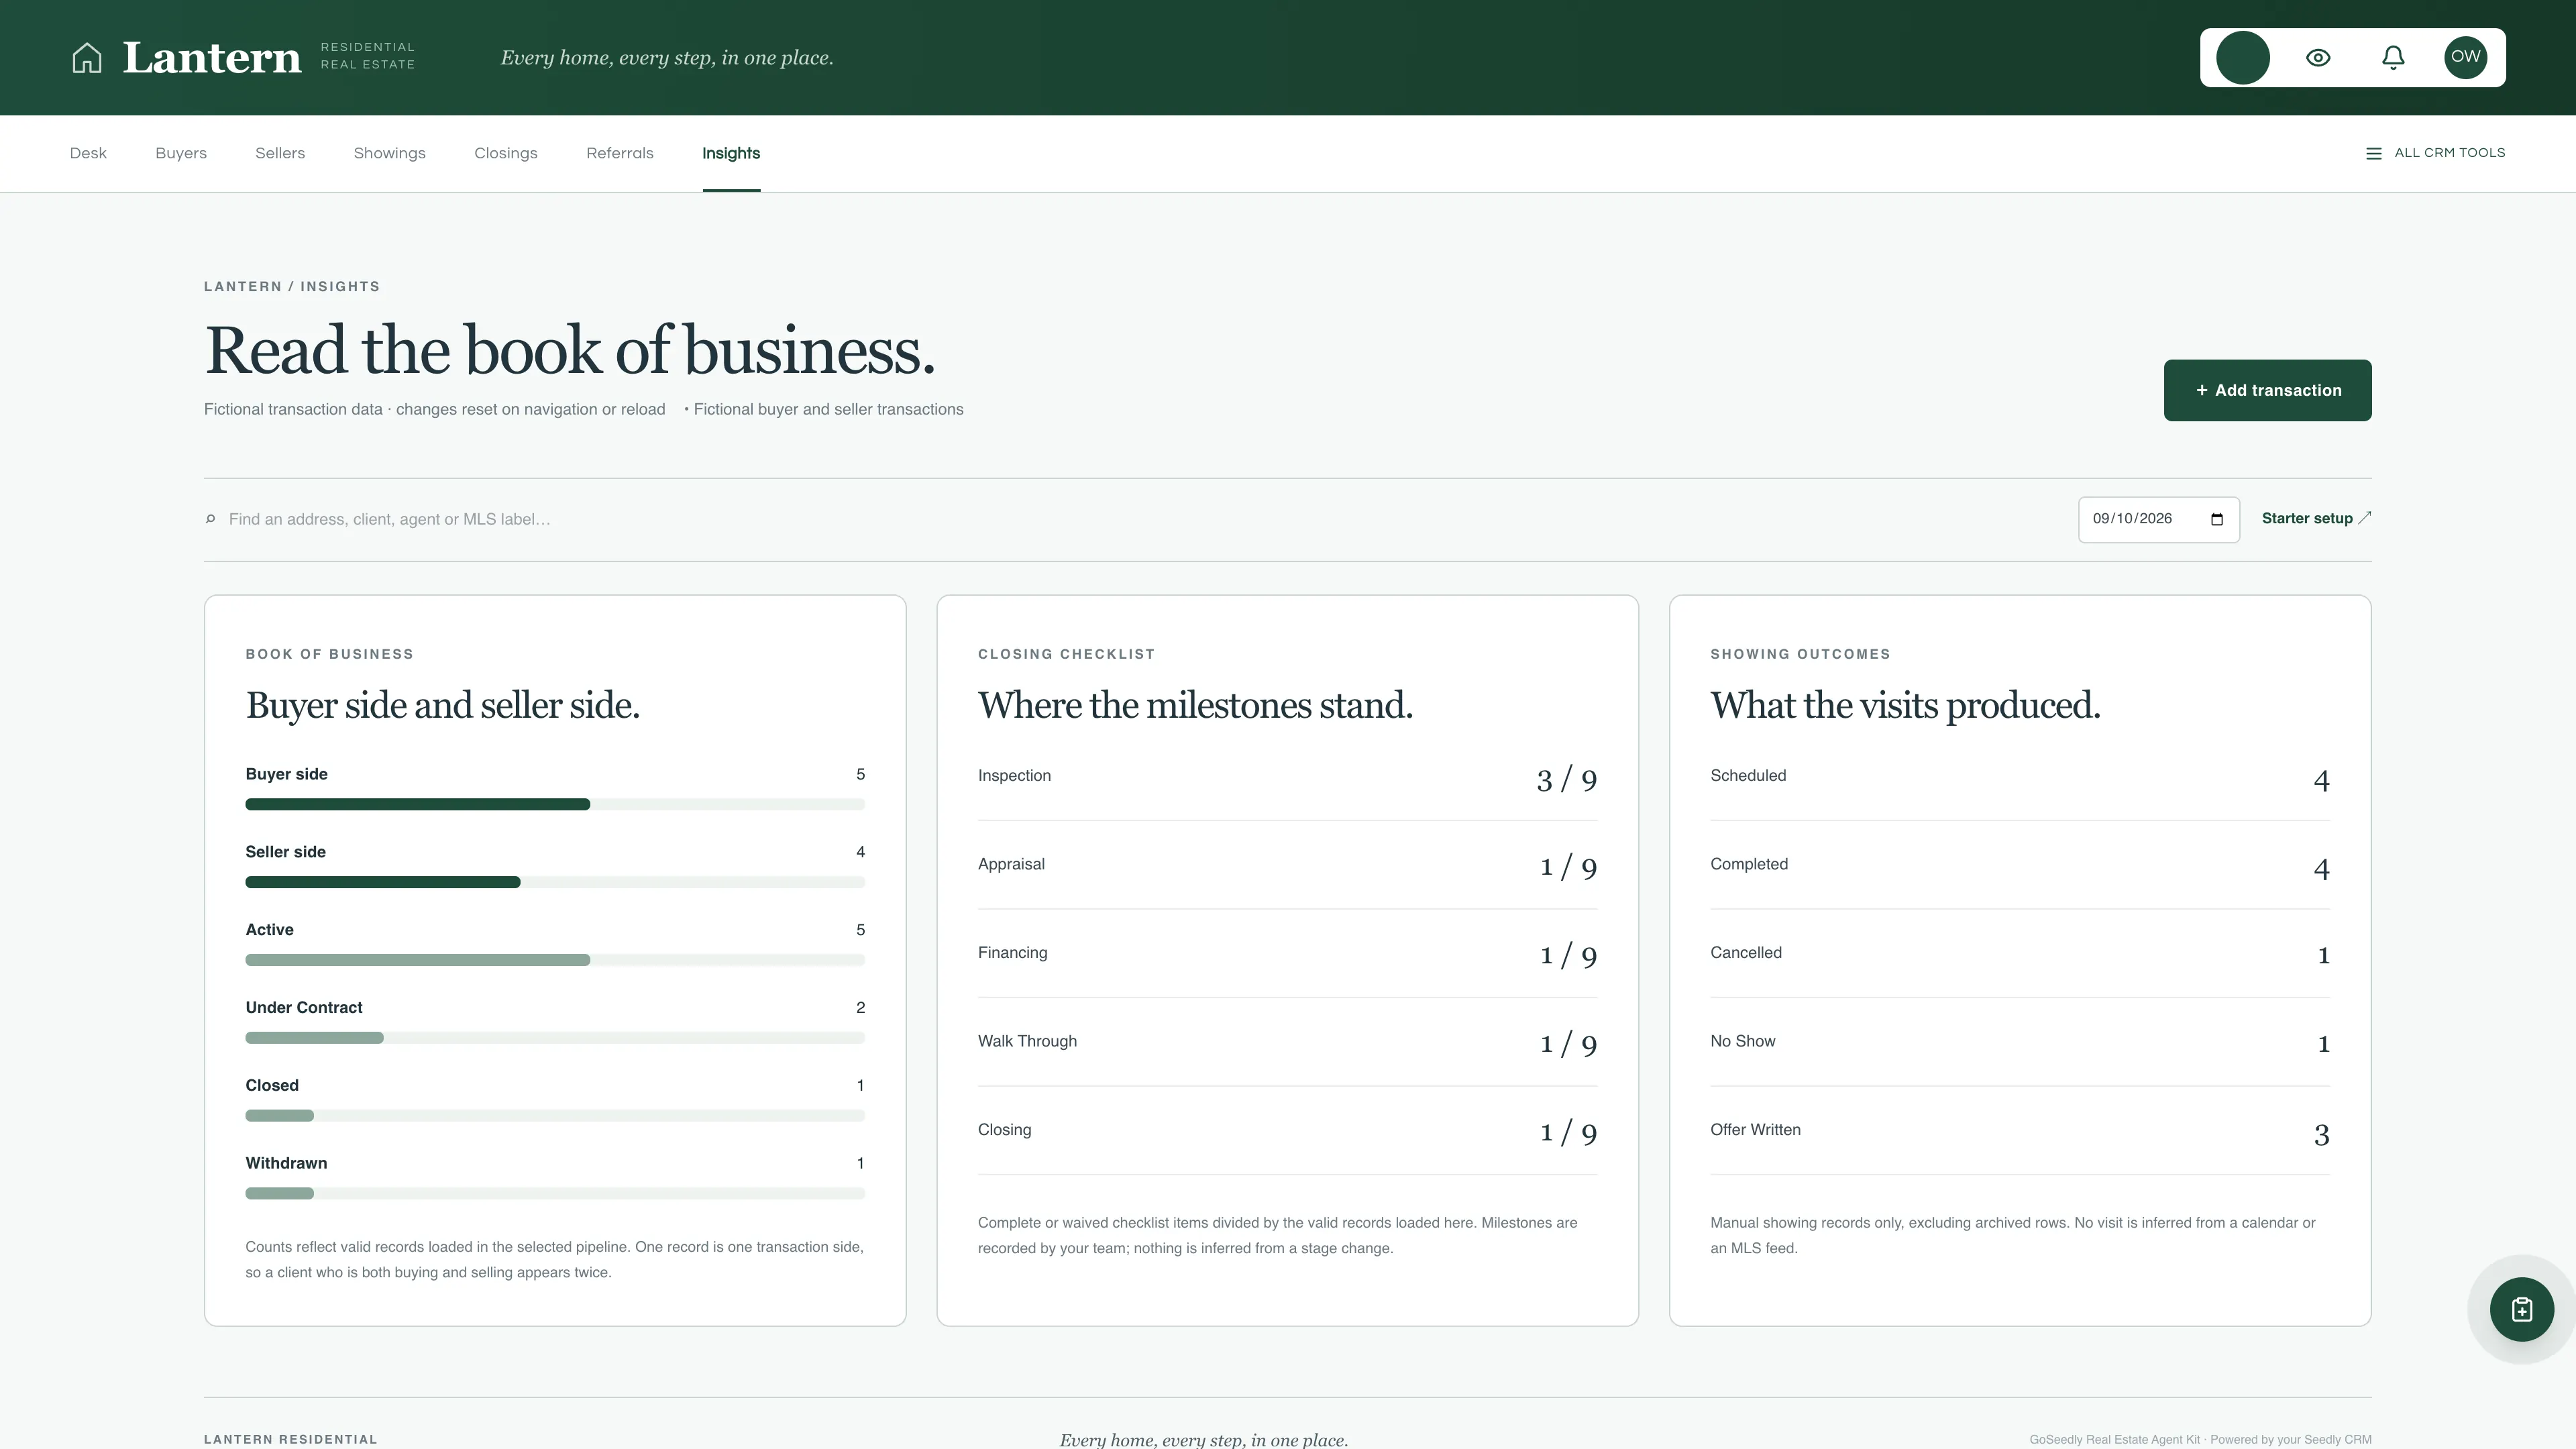Image resolution: width=2576 pixels, height=1449 pixels.
Task: Click the LANTERN / INSIGHTS breadcrumb
Action: [292, 287]
